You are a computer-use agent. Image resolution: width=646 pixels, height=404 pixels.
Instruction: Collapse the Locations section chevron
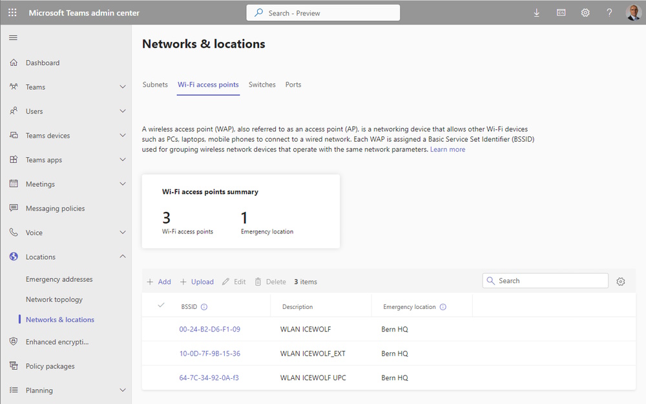(x=122, y=257)
